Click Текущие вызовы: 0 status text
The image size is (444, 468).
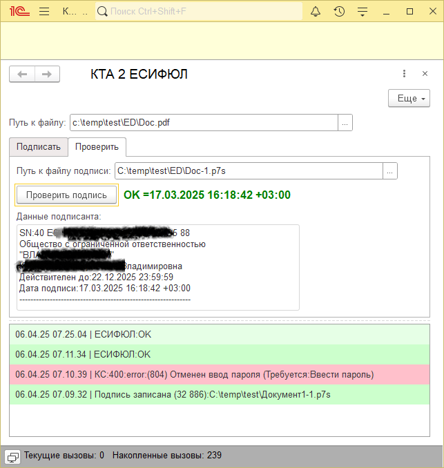pos(64,455)
